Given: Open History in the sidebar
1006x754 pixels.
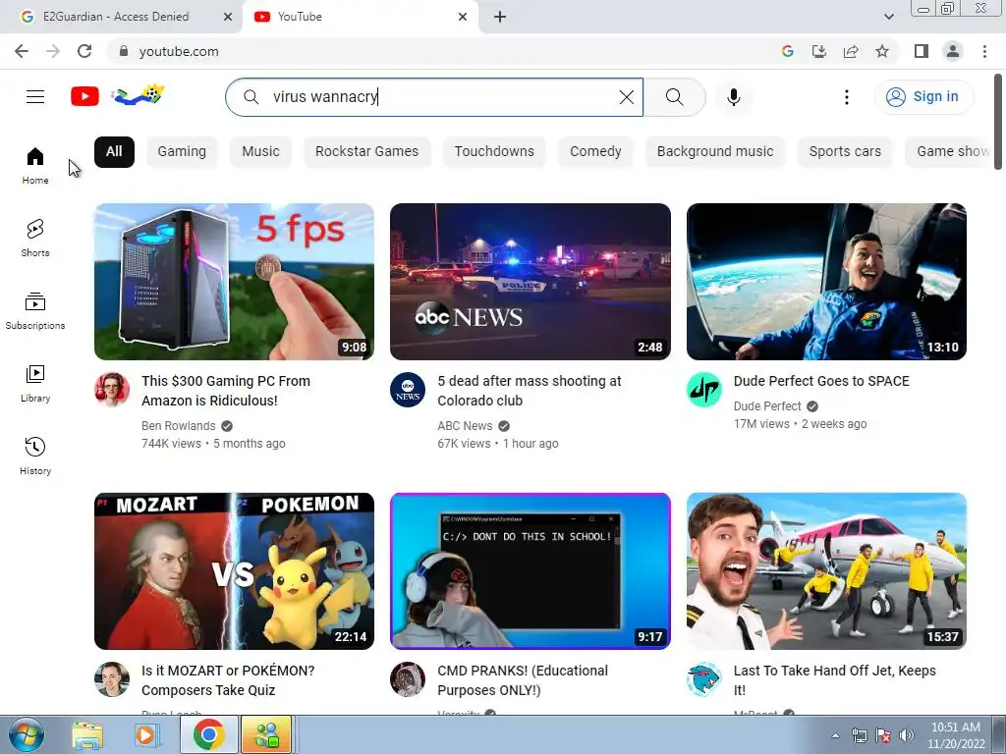Looking at the screenshot, I should 35,456.
